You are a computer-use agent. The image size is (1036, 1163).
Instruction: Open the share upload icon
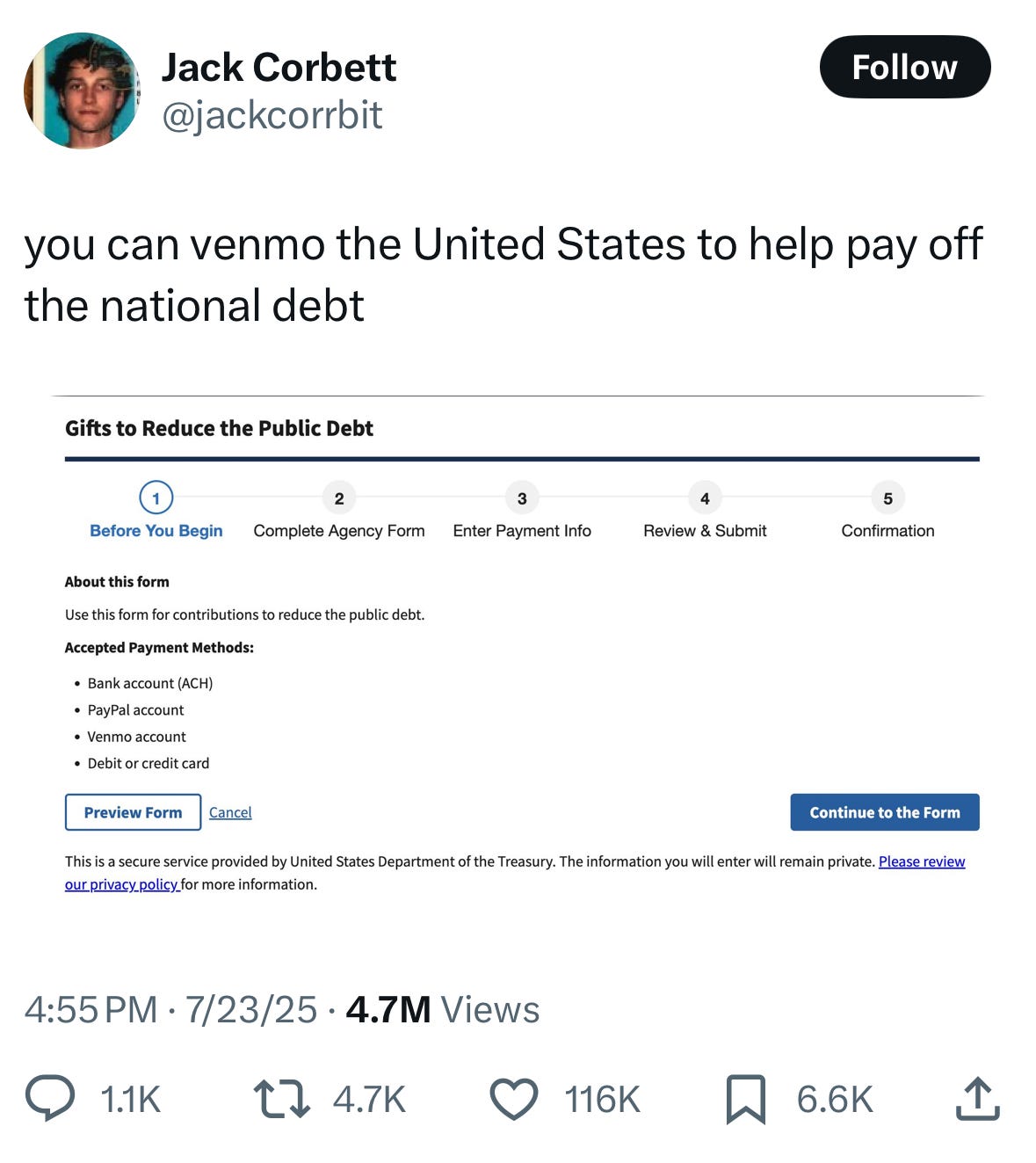978,1098
